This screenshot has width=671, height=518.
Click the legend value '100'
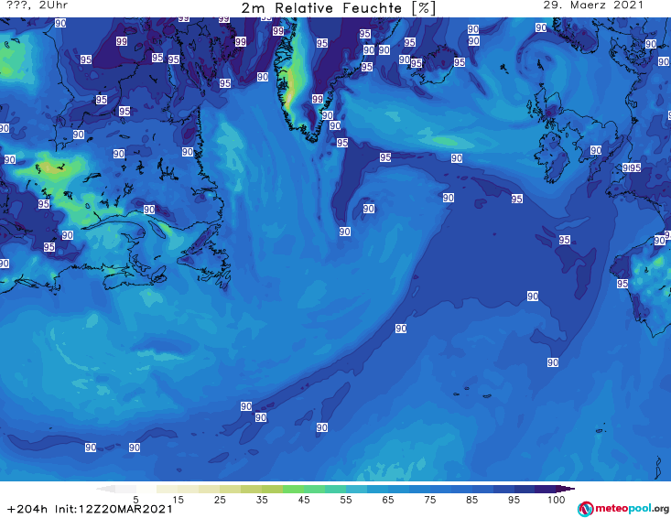[x=556, y=500]
